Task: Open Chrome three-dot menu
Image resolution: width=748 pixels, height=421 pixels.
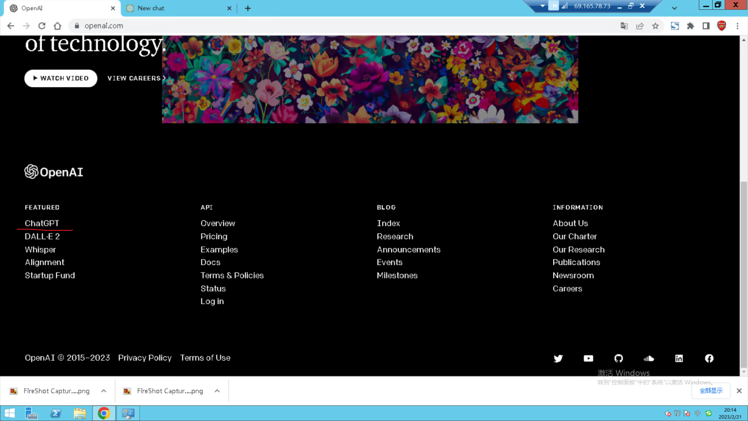Action: (738, 25)
